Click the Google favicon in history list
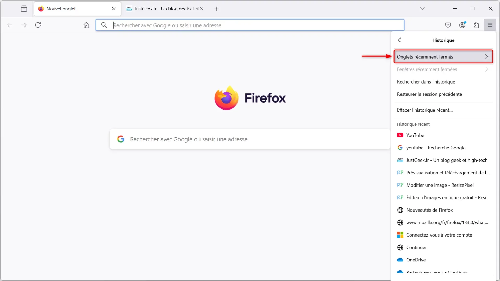 (x=400, y=148)
